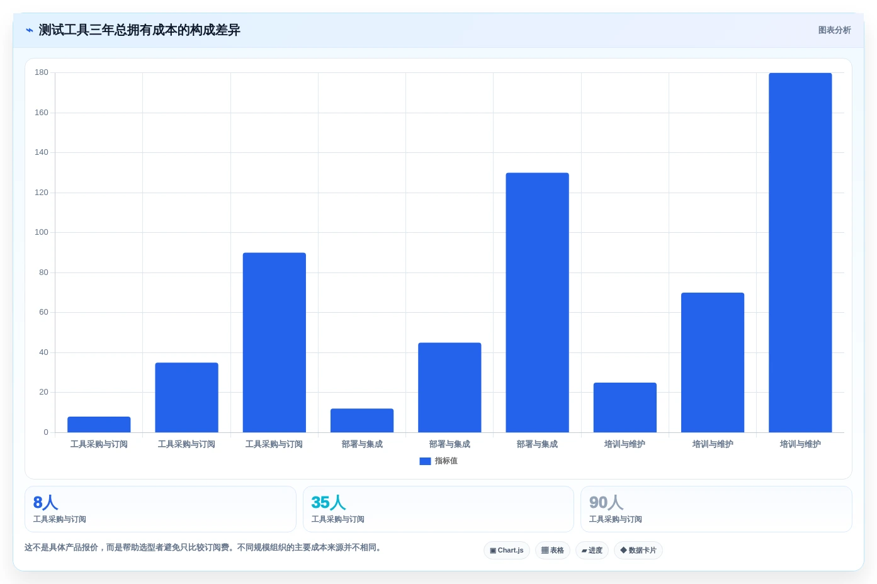Click the 指标值 legend text
877x584 pixels.
[x=446, y=461]
